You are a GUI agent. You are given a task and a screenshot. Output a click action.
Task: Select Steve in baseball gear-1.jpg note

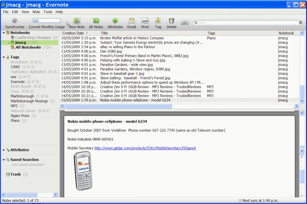coord(179,74)
